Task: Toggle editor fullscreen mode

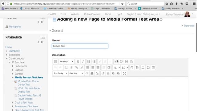Action: [124, 73]
